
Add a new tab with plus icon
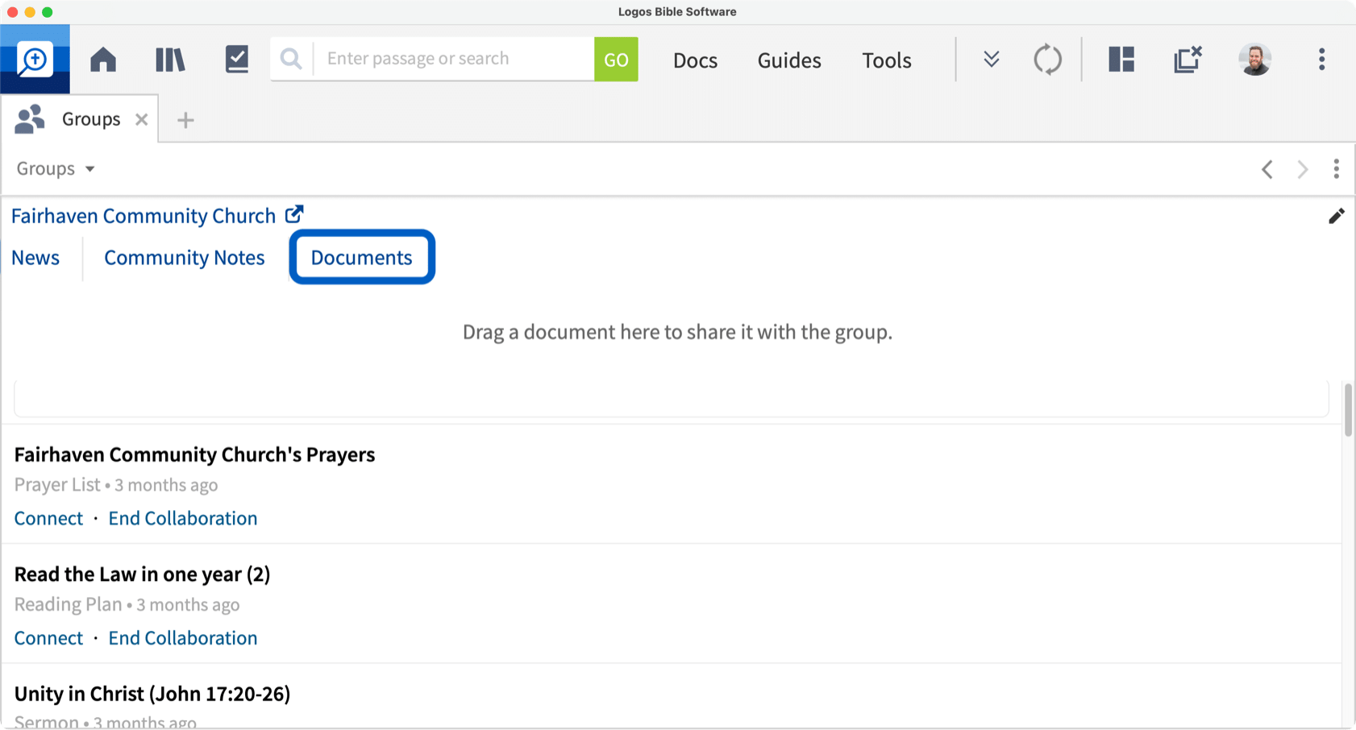[x=185, y=120]
